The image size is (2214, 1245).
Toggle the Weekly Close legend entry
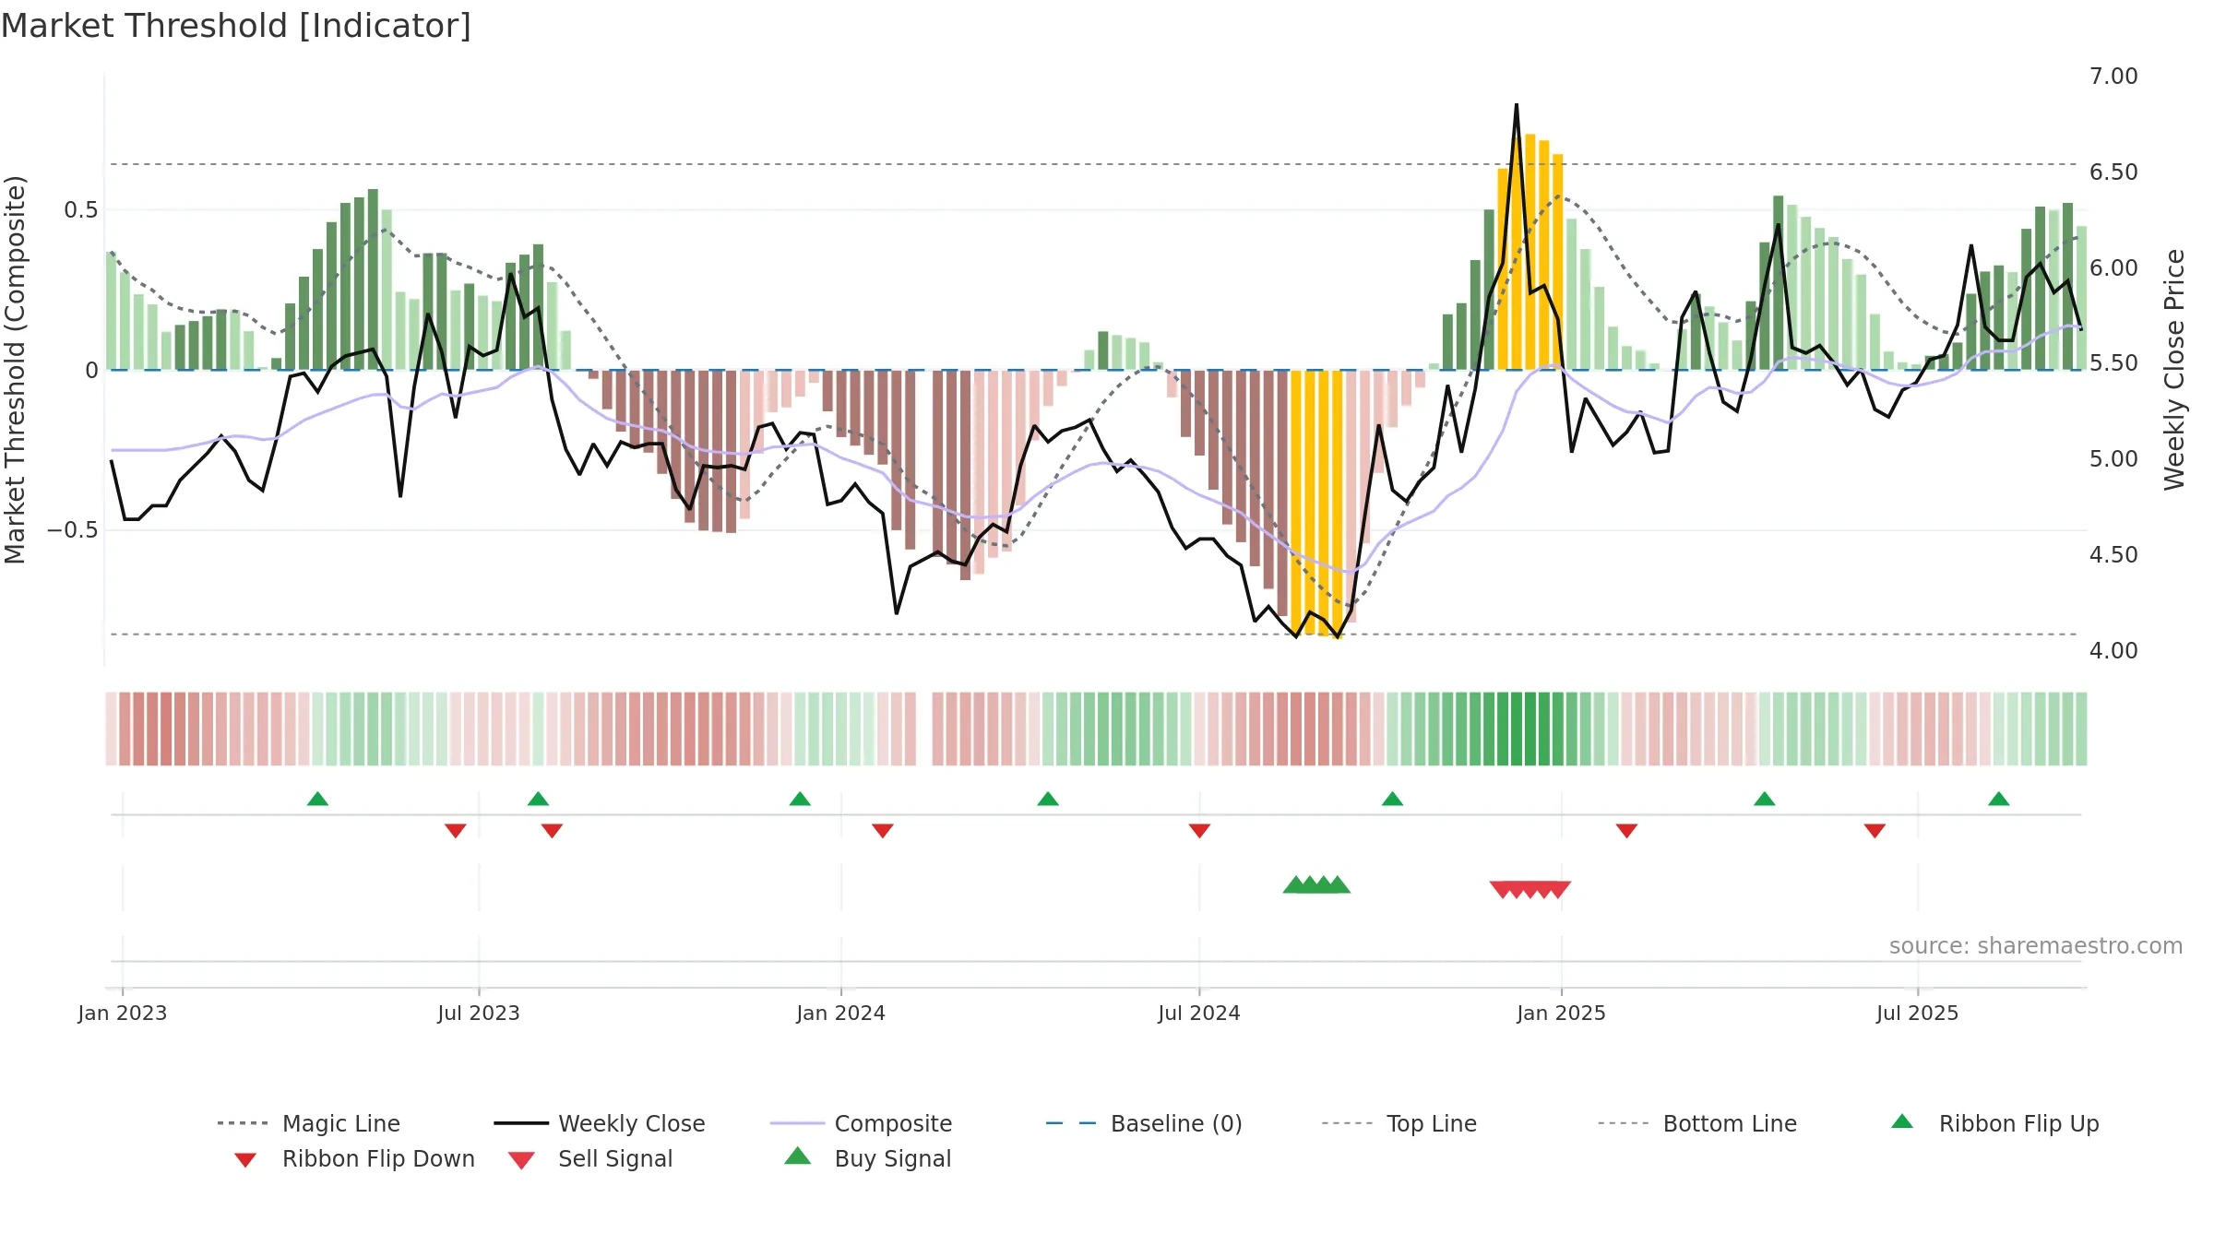(600, 1123)
